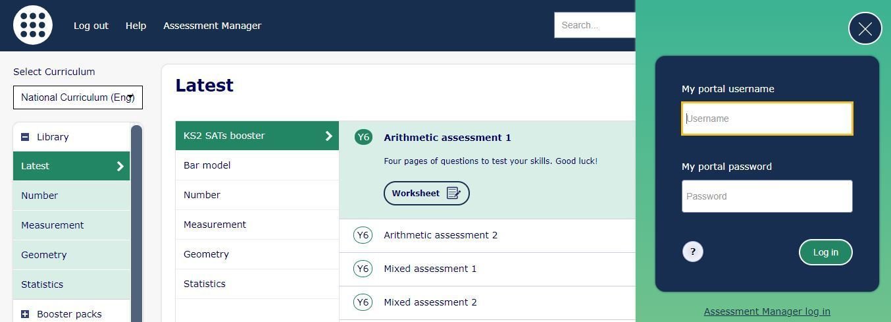Click Y6 badge beside Arithmetic assessment 2

point(363,235)
